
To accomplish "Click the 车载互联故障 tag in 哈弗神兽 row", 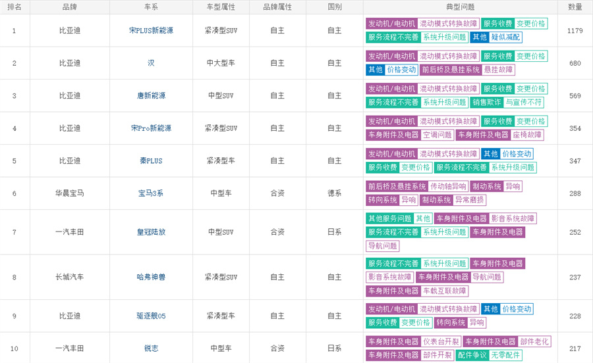I will pos(444,291).
